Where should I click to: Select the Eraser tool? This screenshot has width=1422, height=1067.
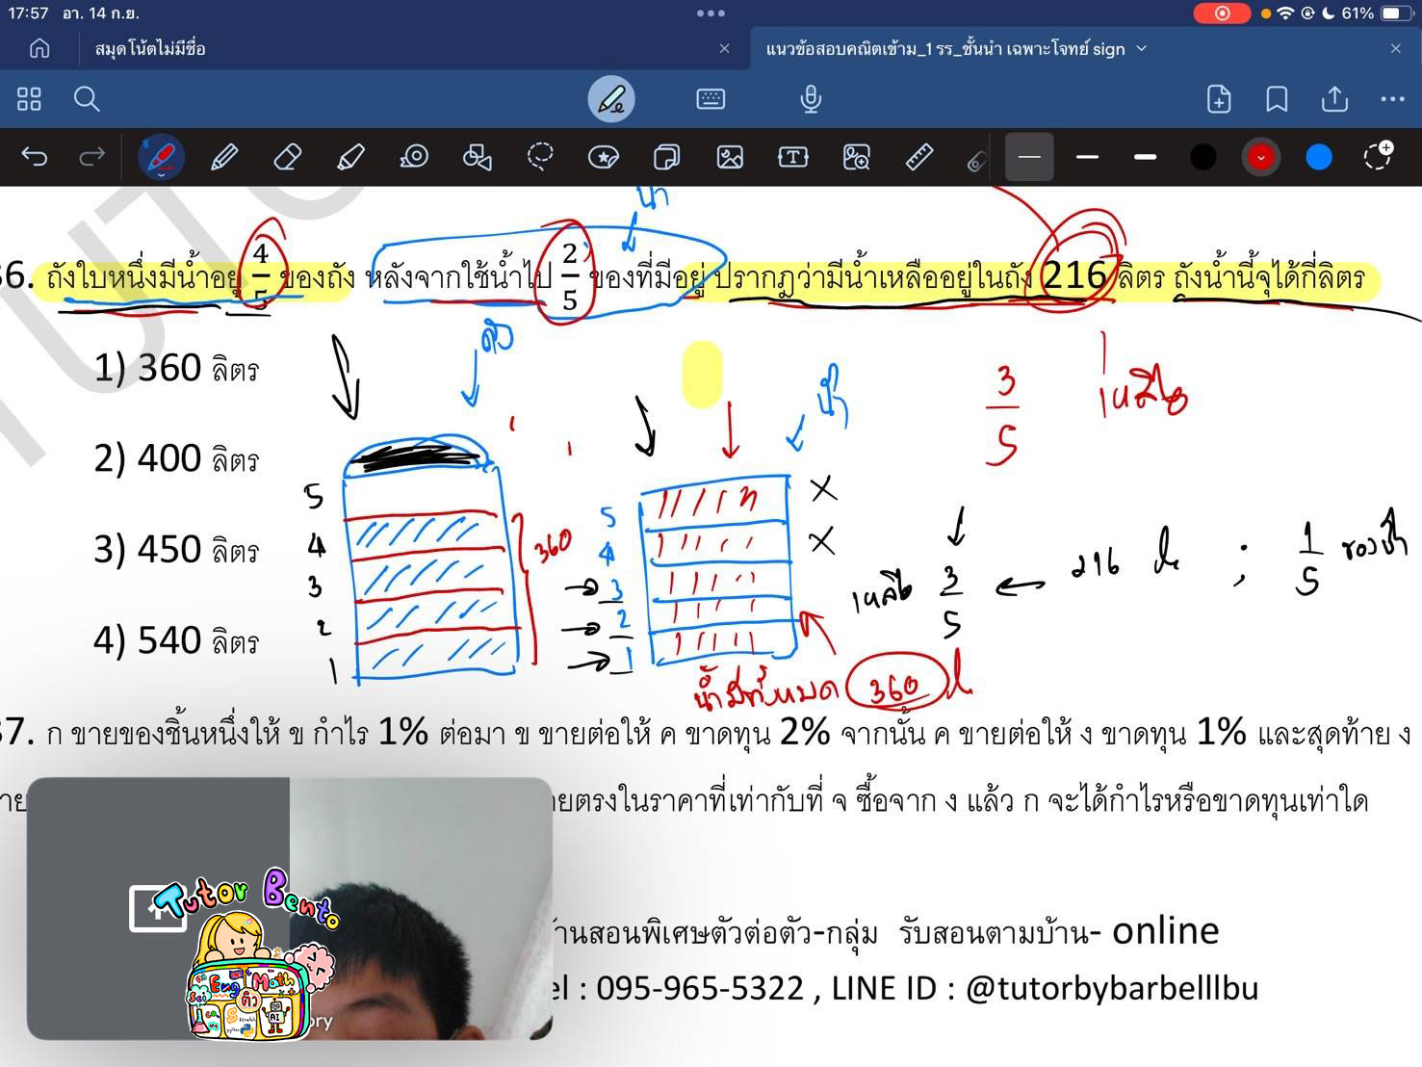(x=287, y=157)
